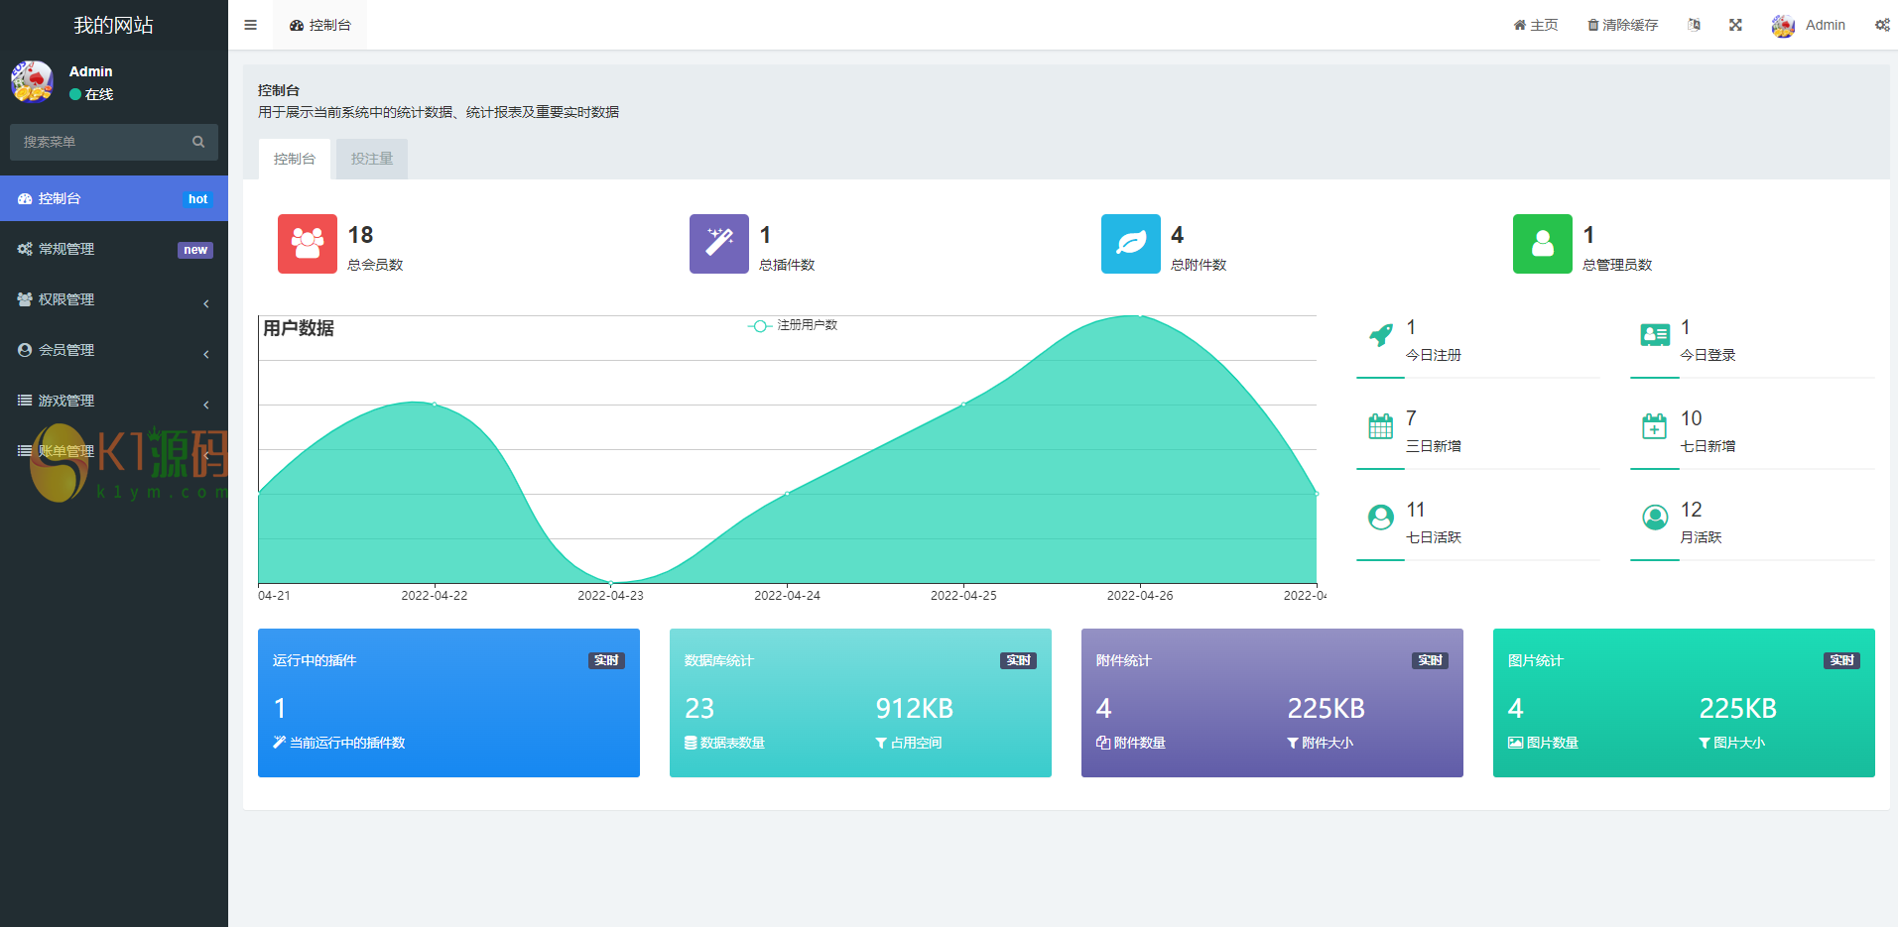This screenshot has width=1898, height=927.
Task: Click inside the 搜索菜单 search field
Action: point(99,142)
